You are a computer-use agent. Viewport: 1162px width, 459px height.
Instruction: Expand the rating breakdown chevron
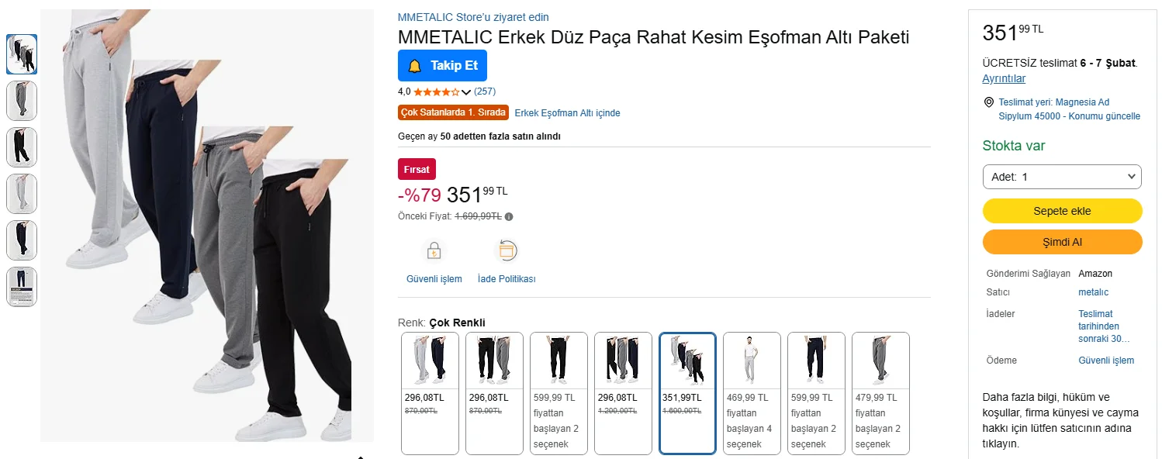tap(466, 92)
